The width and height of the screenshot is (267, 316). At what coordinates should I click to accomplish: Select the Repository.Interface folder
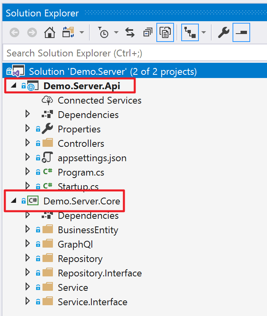pyautogui.click(x=99, y=273)
